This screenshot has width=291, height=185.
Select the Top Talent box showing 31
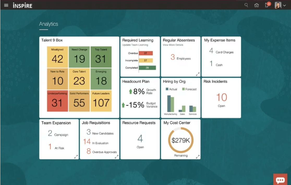click(101, 57)
